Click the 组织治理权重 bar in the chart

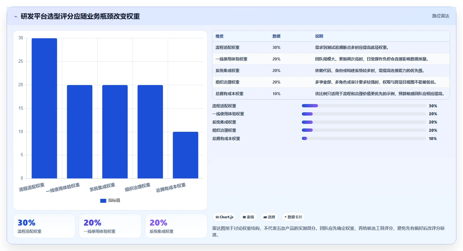[150, 132]
